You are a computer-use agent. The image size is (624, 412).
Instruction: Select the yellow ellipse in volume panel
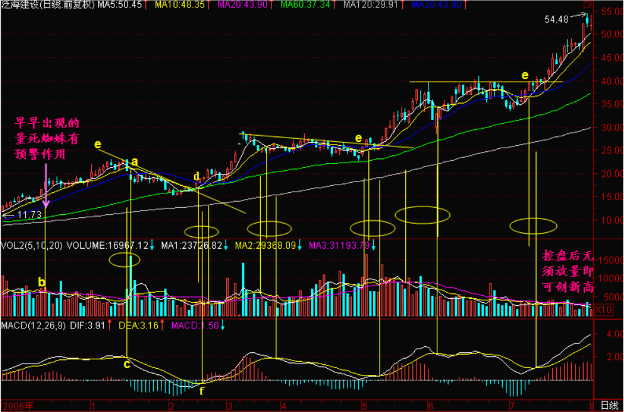(125, 259)
